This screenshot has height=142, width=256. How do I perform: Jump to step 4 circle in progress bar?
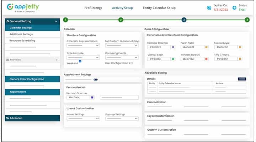(x=247, y=20)
